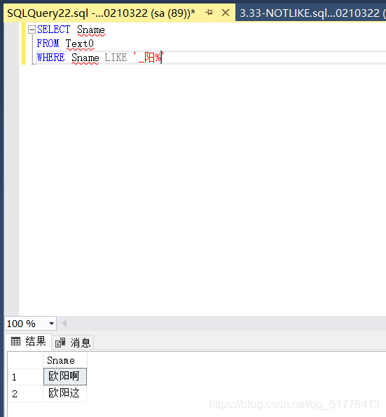The width and height of the screenshot is (386, 417).
Task: Click the 消息 tab icon
Action: (60, 343)
